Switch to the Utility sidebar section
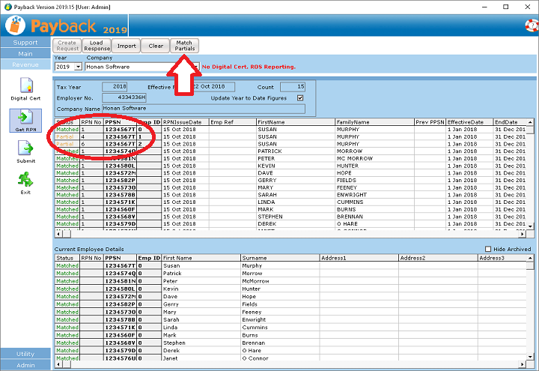This screenshot has height=371, width=539. (25, 354)
